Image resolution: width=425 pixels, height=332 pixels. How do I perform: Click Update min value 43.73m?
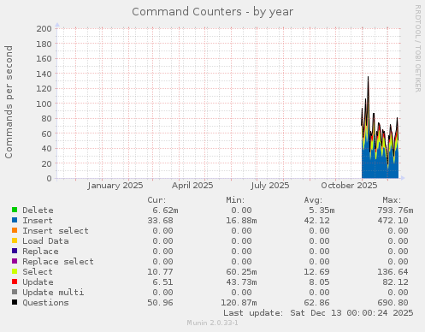coord(241,282)
